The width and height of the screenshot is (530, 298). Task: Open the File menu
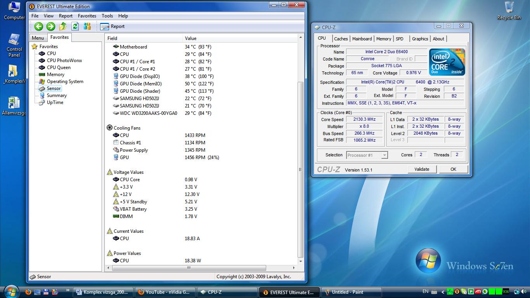pos(35,16)
